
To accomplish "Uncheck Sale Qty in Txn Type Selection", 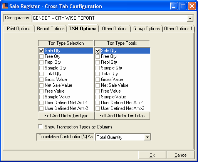I will pyautogui.click(x=41, y=51).
